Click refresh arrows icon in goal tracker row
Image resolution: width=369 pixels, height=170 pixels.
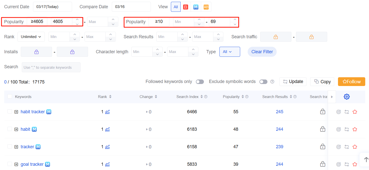coord(347,164)
